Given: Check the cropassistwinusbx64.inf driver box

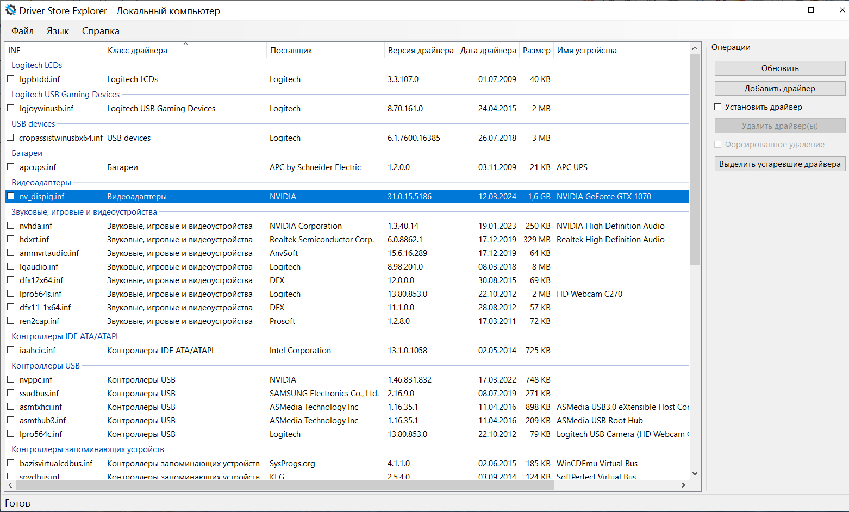Looking at the screenshot, I should point(11,138).
